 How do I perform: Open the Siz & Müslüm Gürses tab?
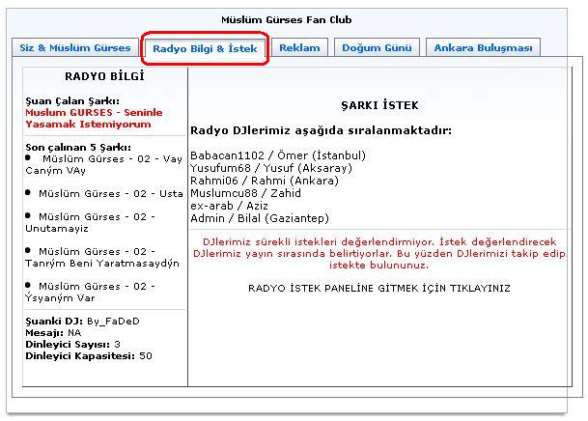(75, 47)
